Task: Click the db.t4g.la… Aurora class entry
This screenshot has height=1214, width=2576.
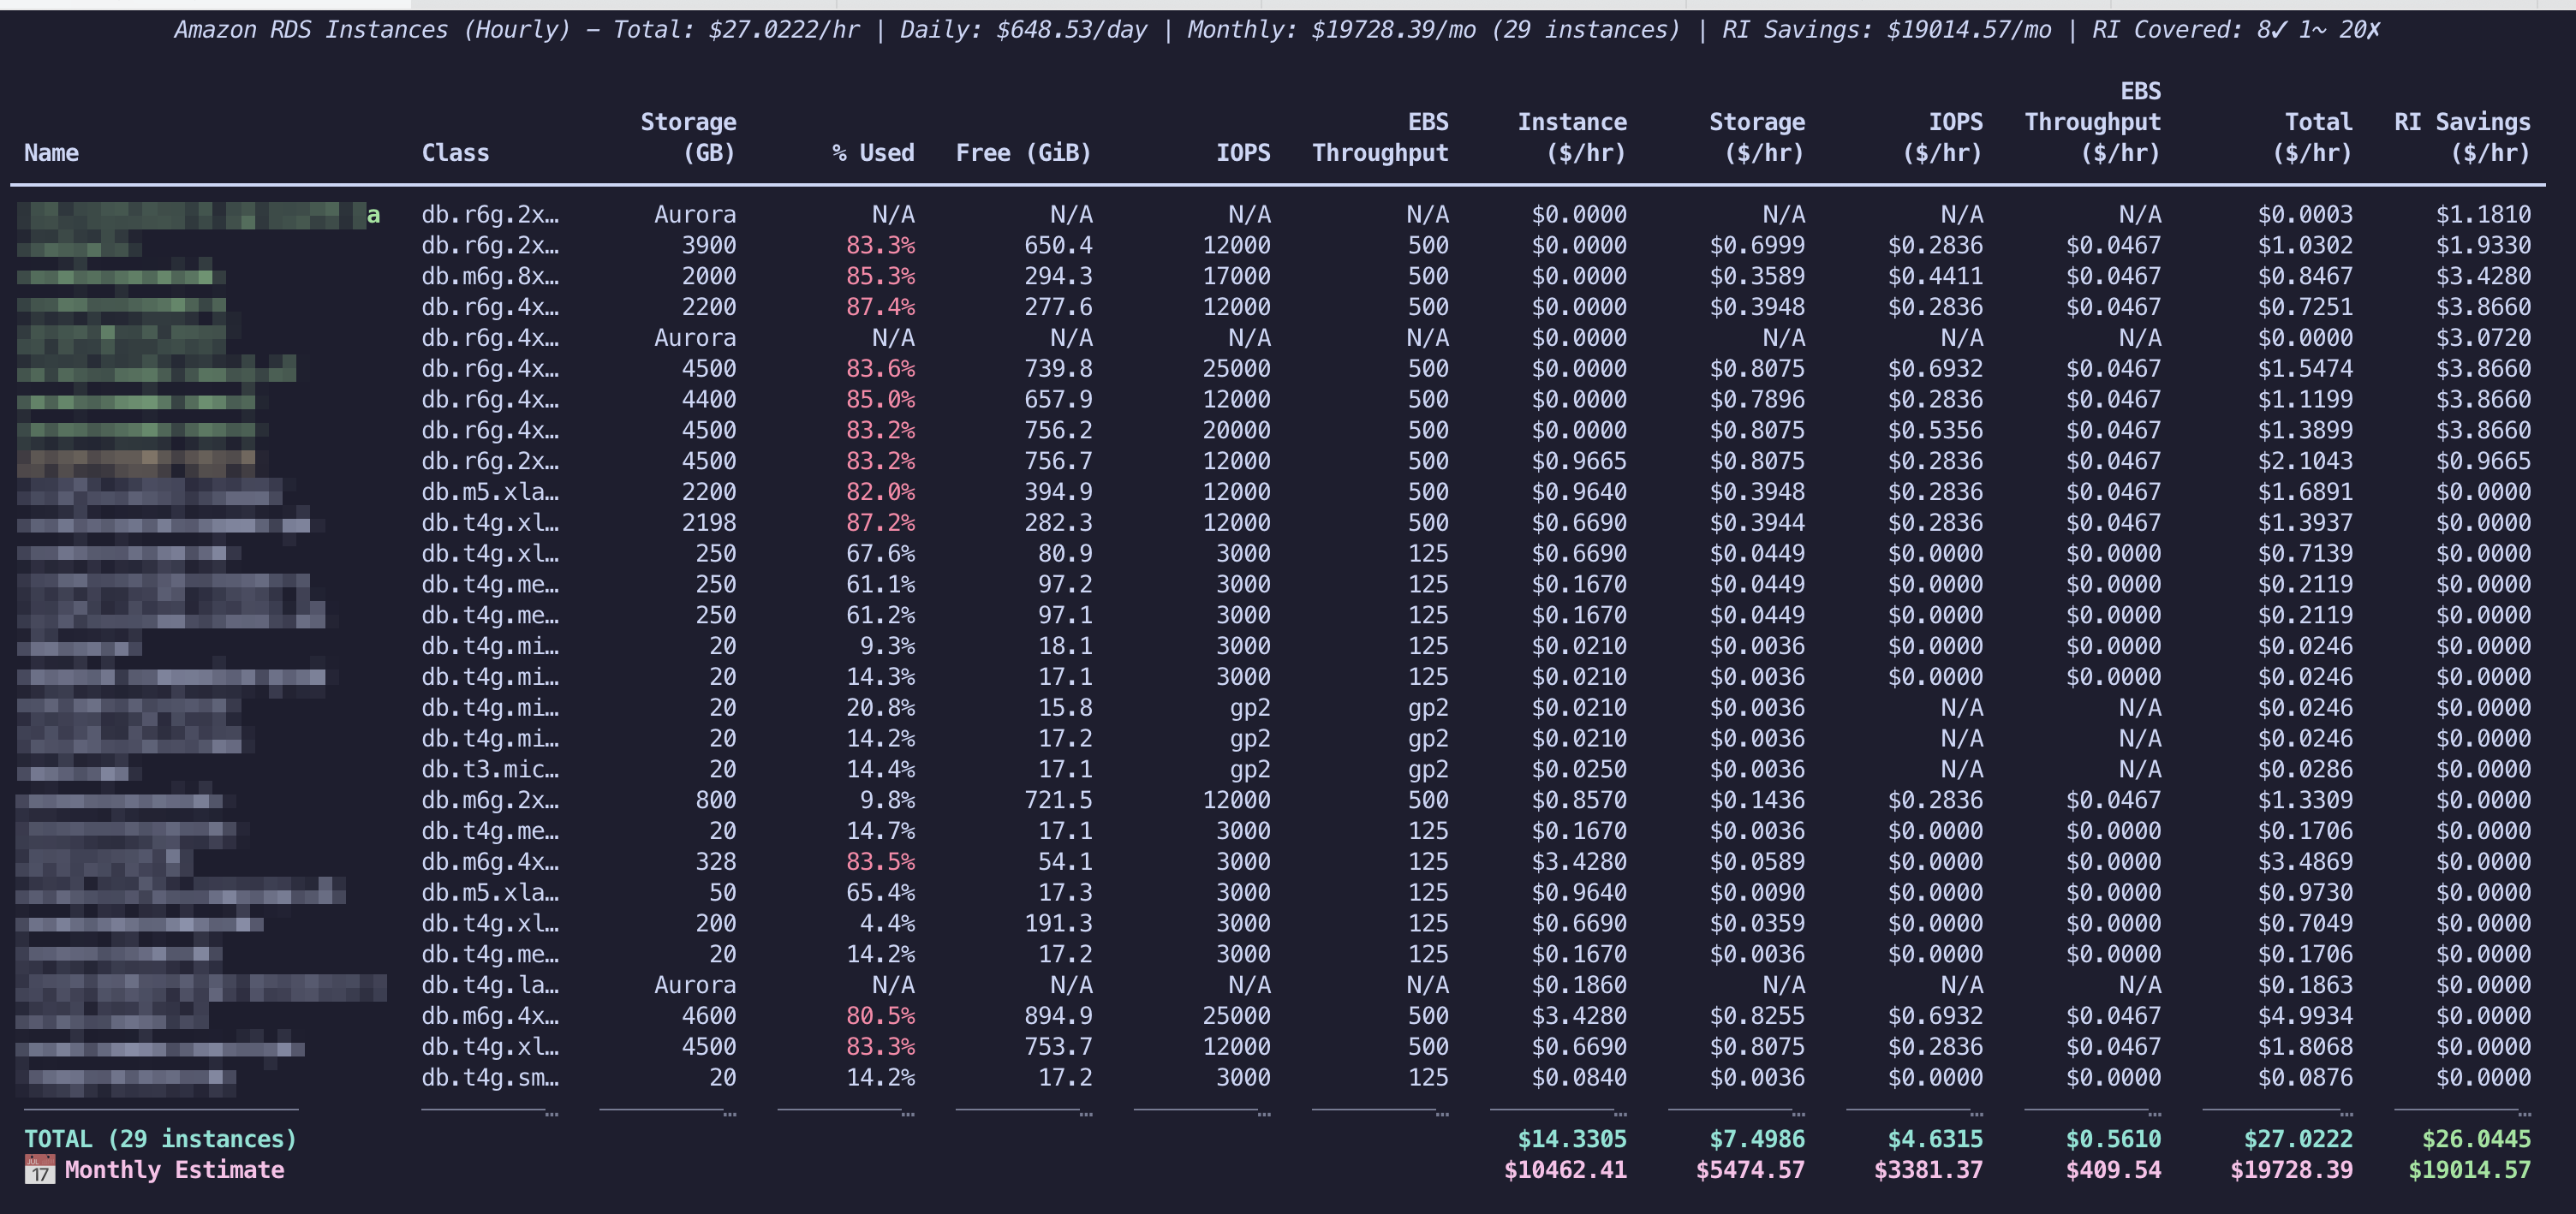Action: click(490, 985)
